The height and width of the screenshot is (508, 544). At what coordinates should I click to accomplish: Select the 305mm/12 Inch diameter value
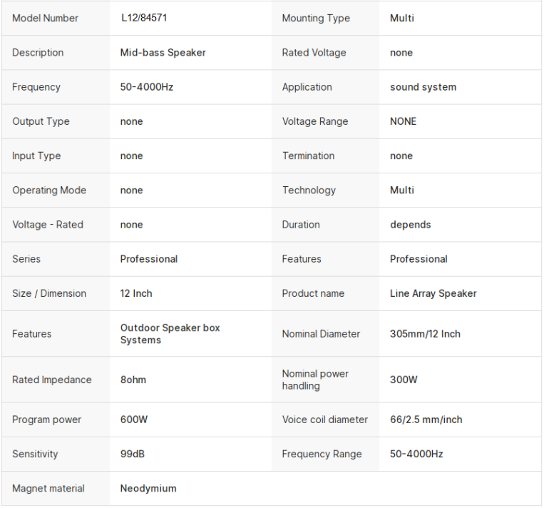[425, 334]
